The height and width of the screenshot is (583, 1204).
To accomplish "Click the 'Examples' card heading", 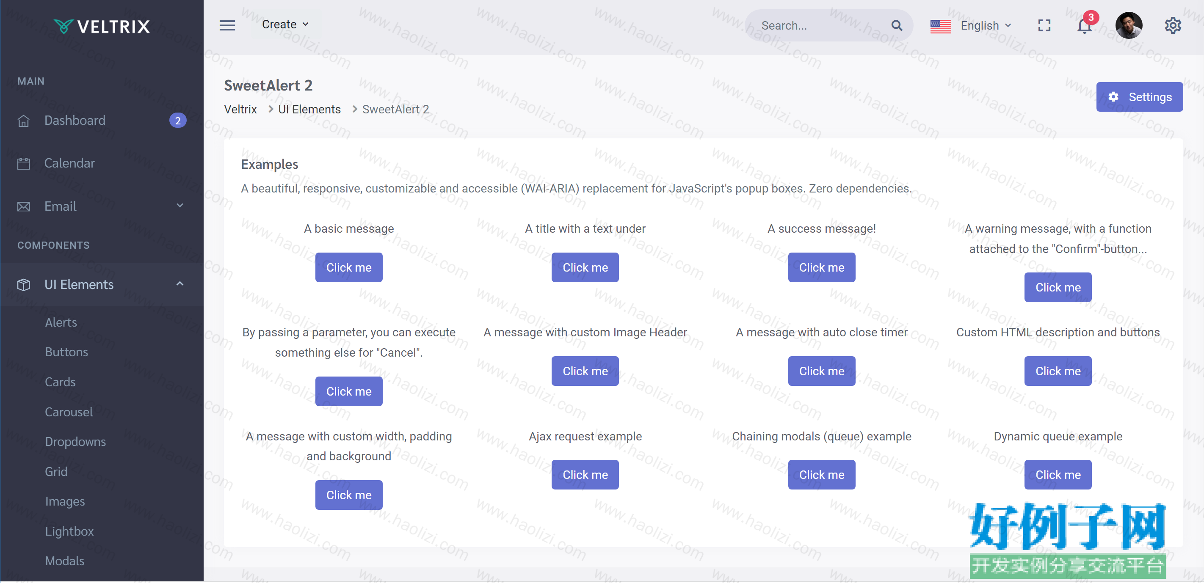I will [270, 165].
